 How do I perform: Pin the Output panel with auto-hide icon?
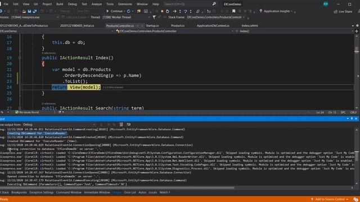click(x=352, y=118)
